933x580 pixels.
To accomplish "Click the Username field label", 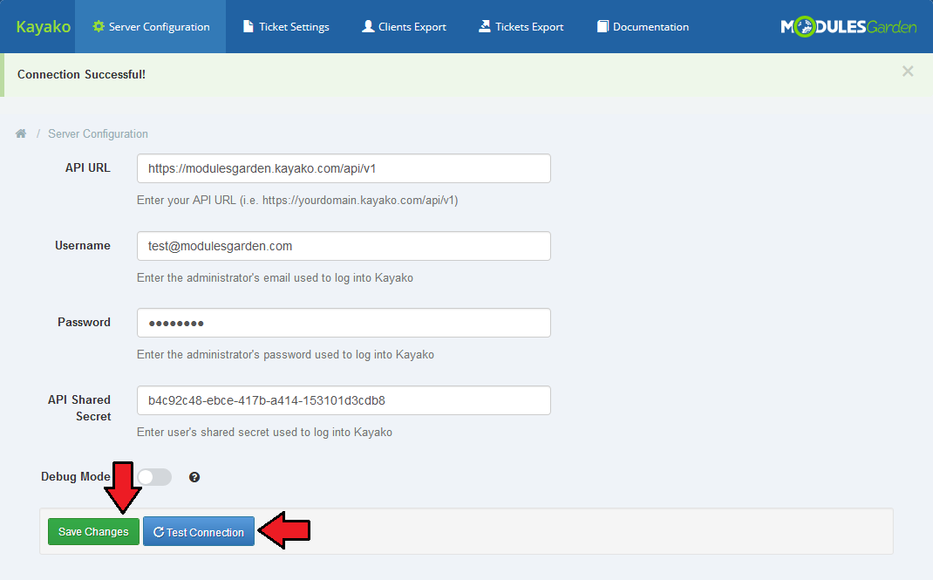I will 83,246.
